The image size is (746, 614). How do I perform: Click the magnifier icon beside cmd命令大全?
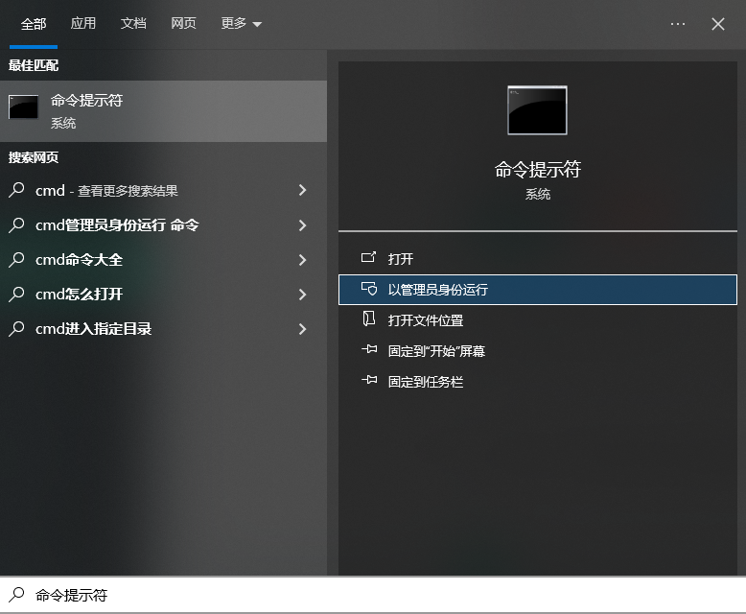tap(16, 259)
